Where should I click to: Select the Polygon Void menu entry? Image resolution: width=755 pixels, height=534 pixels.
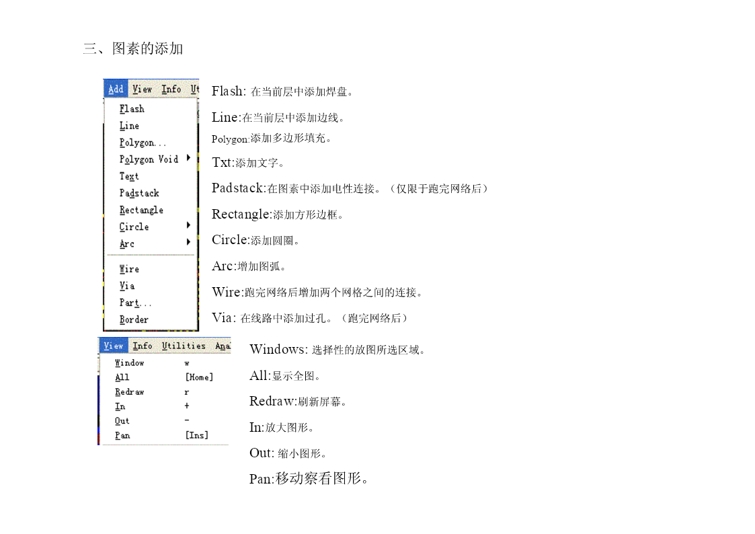coord(151,159)
